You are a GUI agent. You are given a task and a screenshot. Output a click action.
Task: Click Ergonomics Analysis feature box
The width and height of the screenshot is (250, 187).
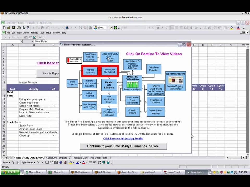tap(156, 101)
